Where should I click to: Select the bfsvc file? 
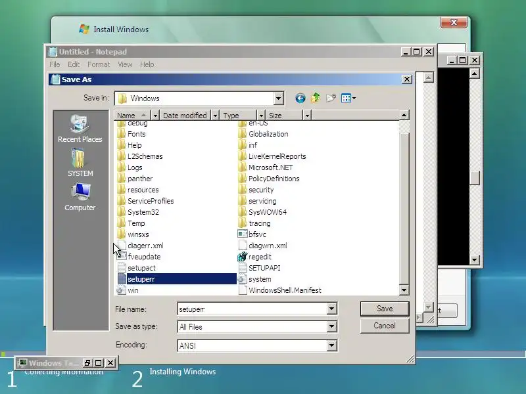[252, 234]
